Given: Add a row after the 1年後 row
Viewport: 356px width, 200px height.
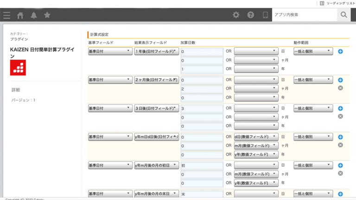Looking at the screenshot, I should (x=340, y=51).
